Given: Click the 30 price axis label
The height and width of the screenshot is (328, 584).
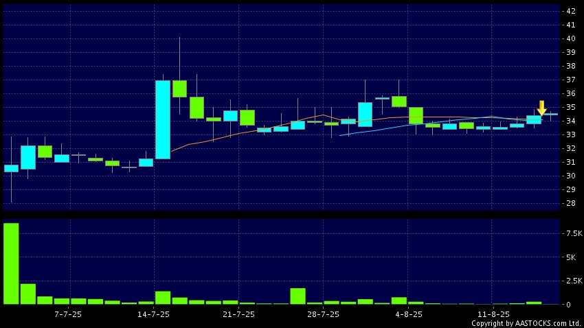Looking at the screenshot, I should tap(571, 176).
